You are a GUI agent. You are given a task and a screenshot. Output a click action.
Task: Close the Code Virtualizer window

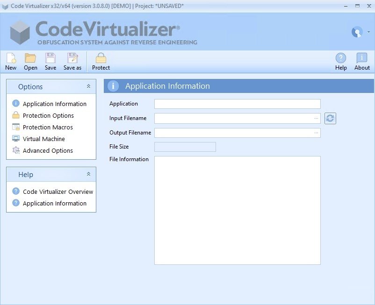tap(369, 6)
